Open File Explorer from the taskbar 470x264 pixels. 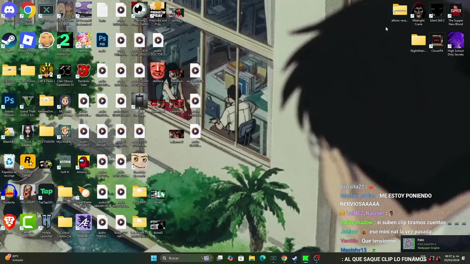(x=252, y=258)
